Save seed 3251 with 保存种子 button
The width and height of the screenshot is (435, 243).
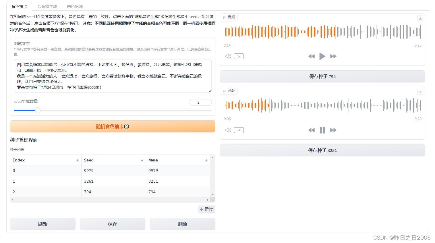point(322,150)
